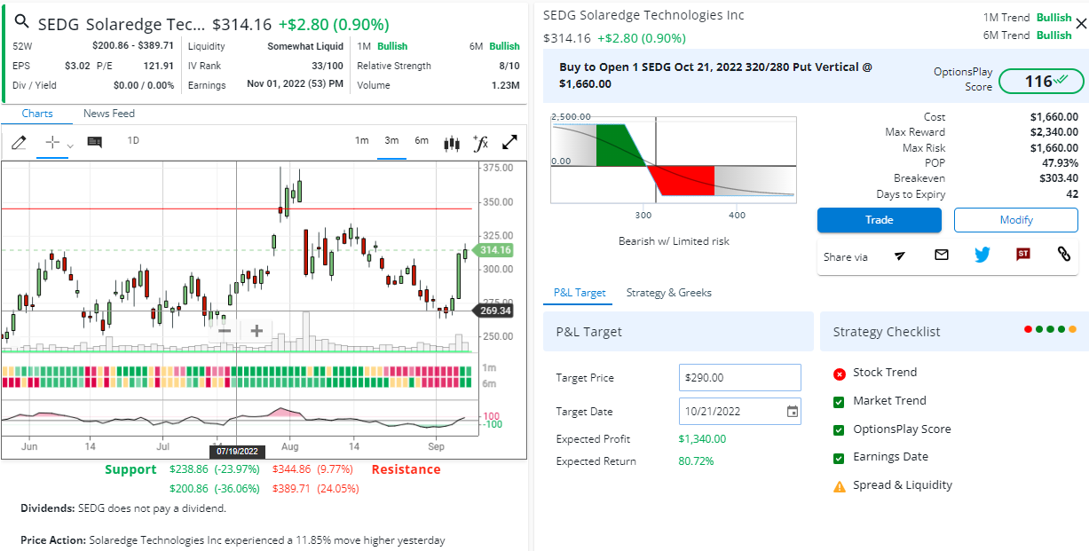This screenshot has width=1089, height=551.
Task: Click resistance level $389.71 (24.05%)
Action: [316, 489]
